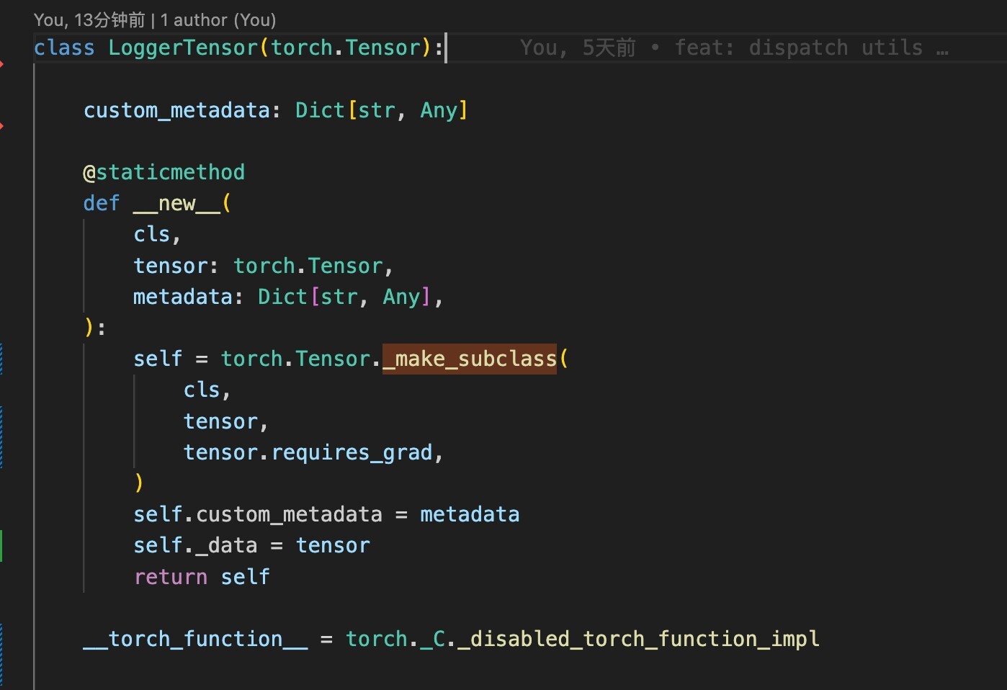Open the blue change marker beside the _make_subclass line
Viewport: 1007px width, 690px height.
click(1, 359)
